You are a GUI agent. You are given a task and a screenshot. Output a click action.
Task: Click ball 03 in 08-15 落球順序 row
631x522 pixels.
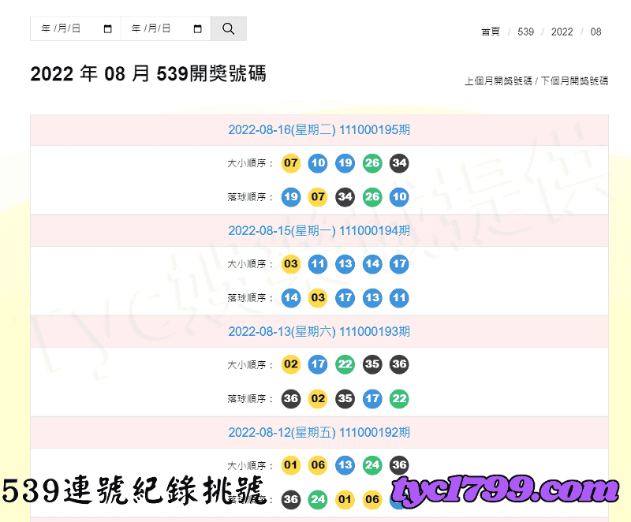point(318,298)
